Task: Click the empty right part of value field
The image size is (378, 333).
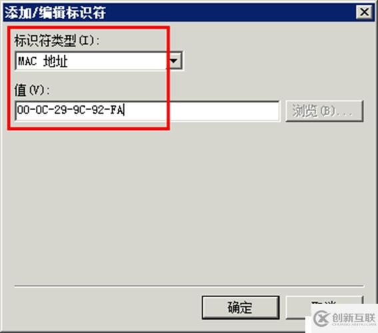Action: (x=224, y=111)
